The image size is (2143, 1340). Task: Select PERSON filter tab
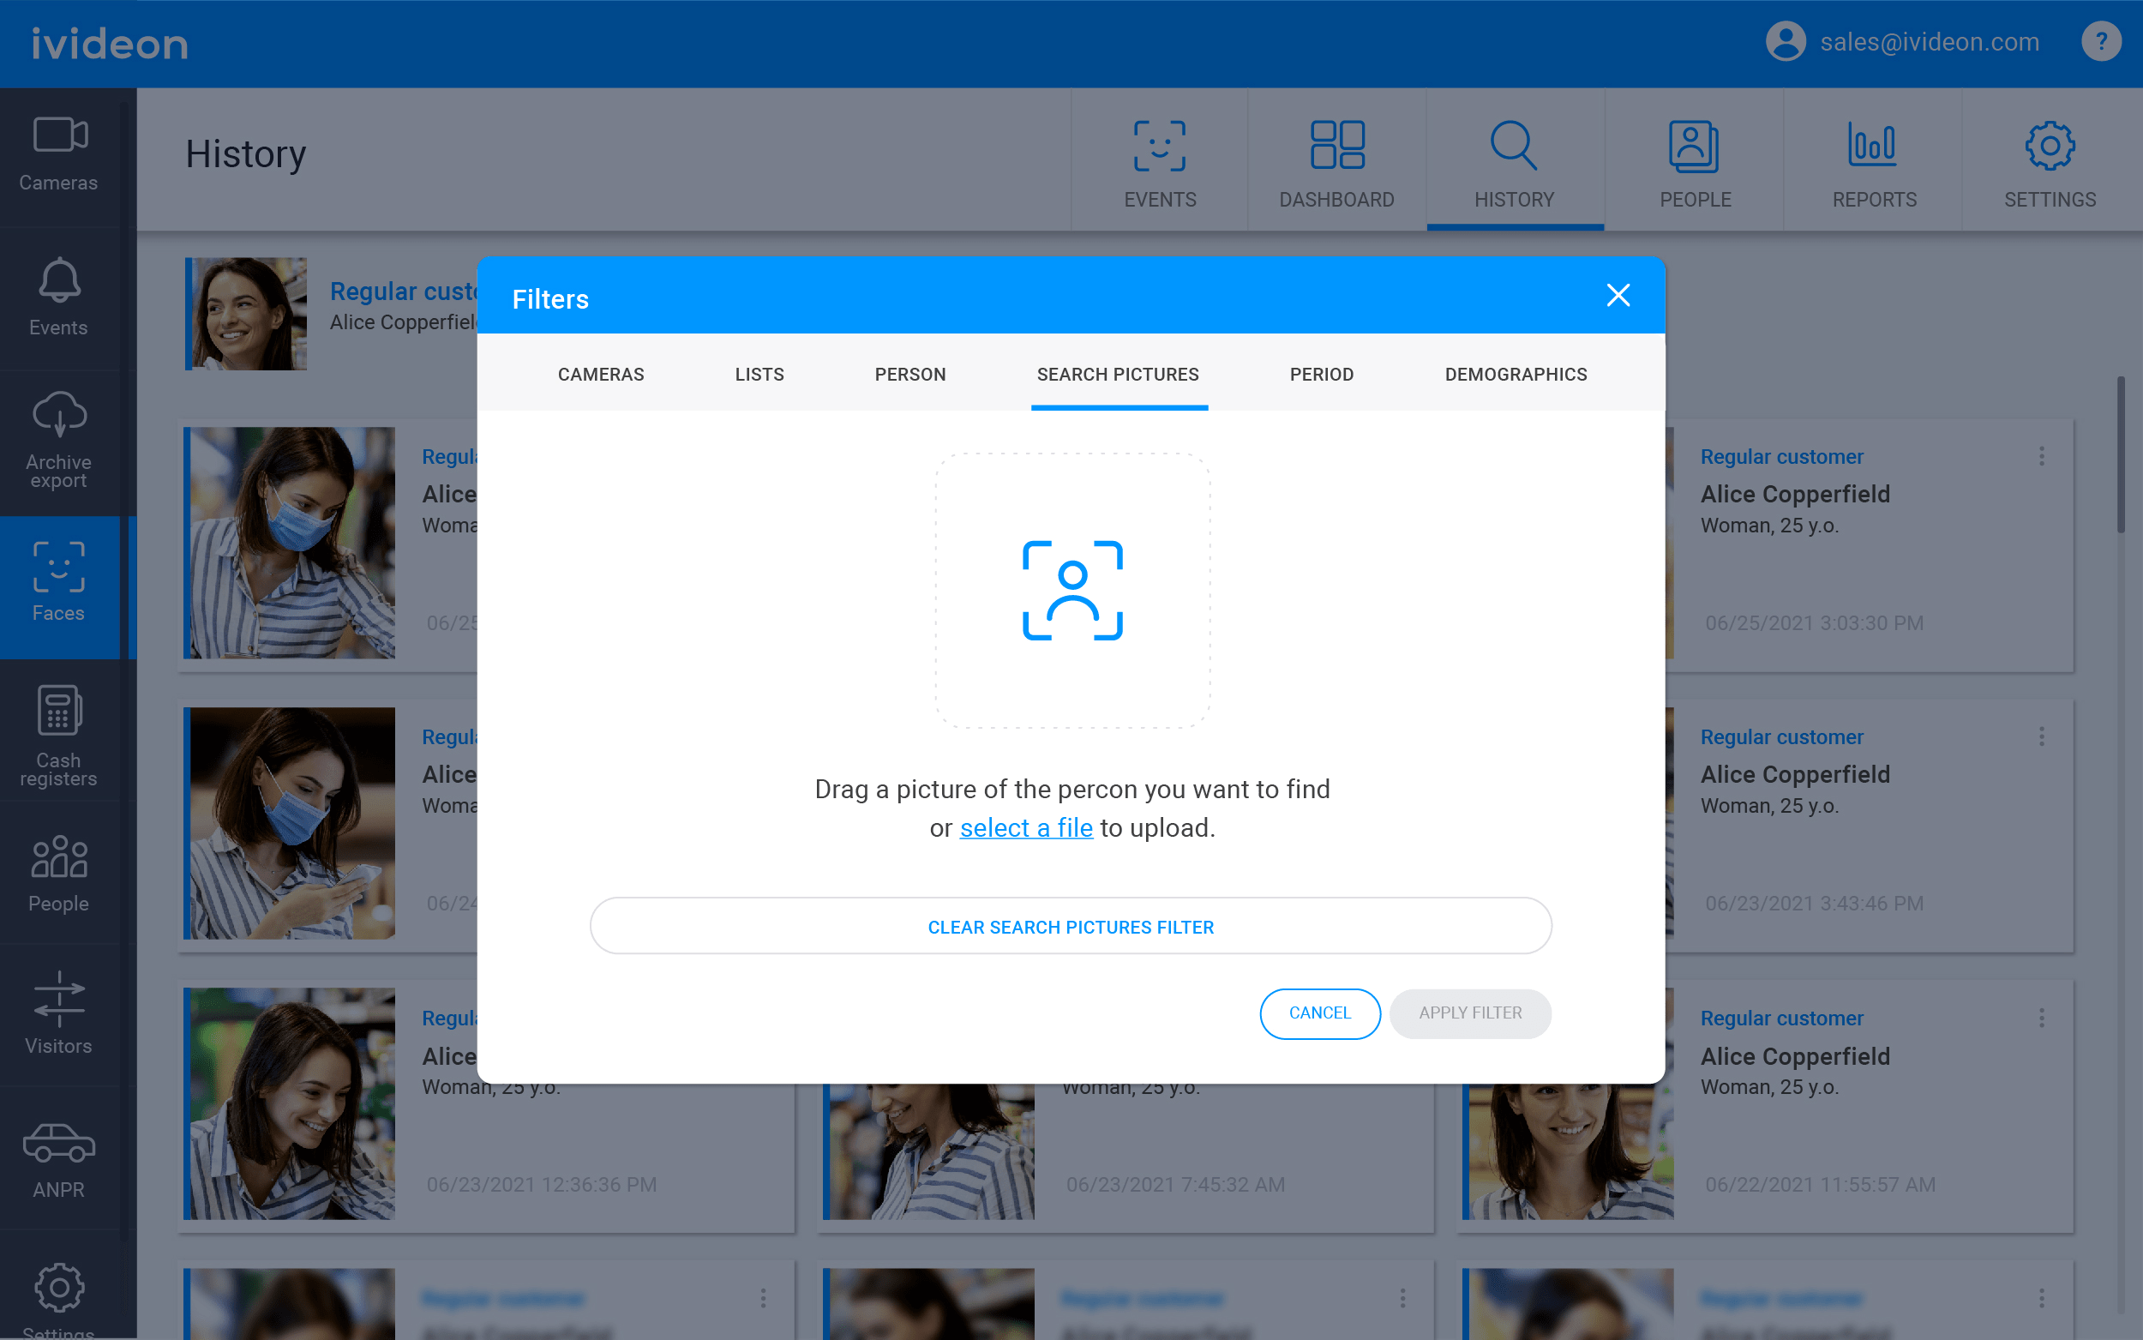(x=909, y=374)
